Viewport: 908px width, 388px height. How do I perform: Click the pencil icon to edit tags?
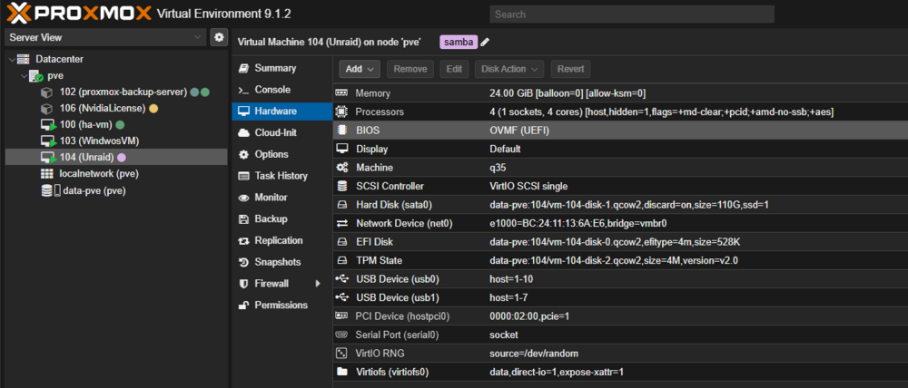[x=485, y=42]
